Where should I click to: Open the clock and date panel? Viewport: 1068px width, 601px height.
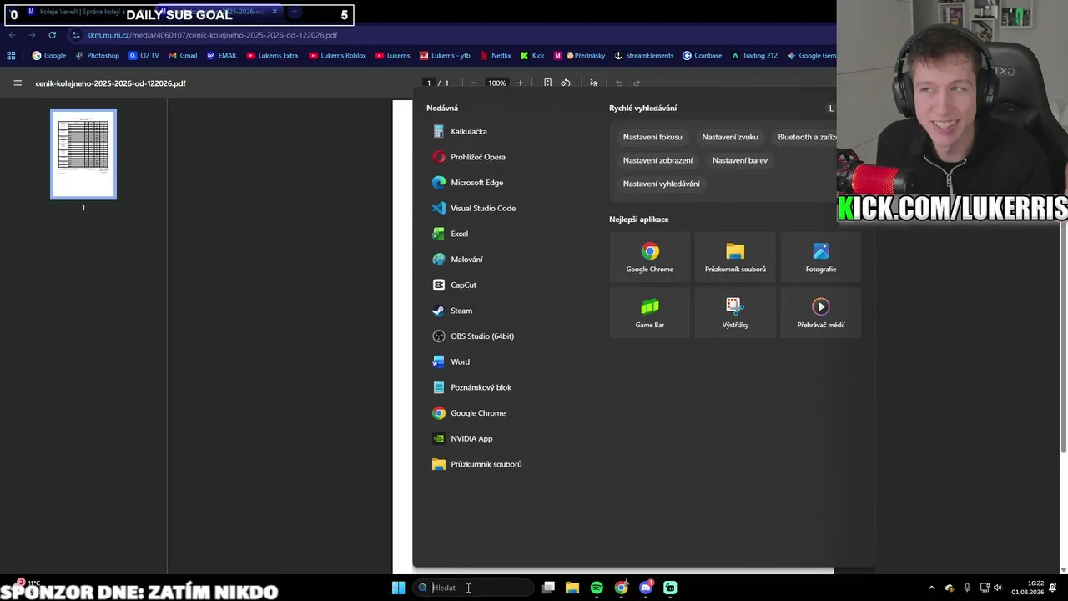[1027, 588]
